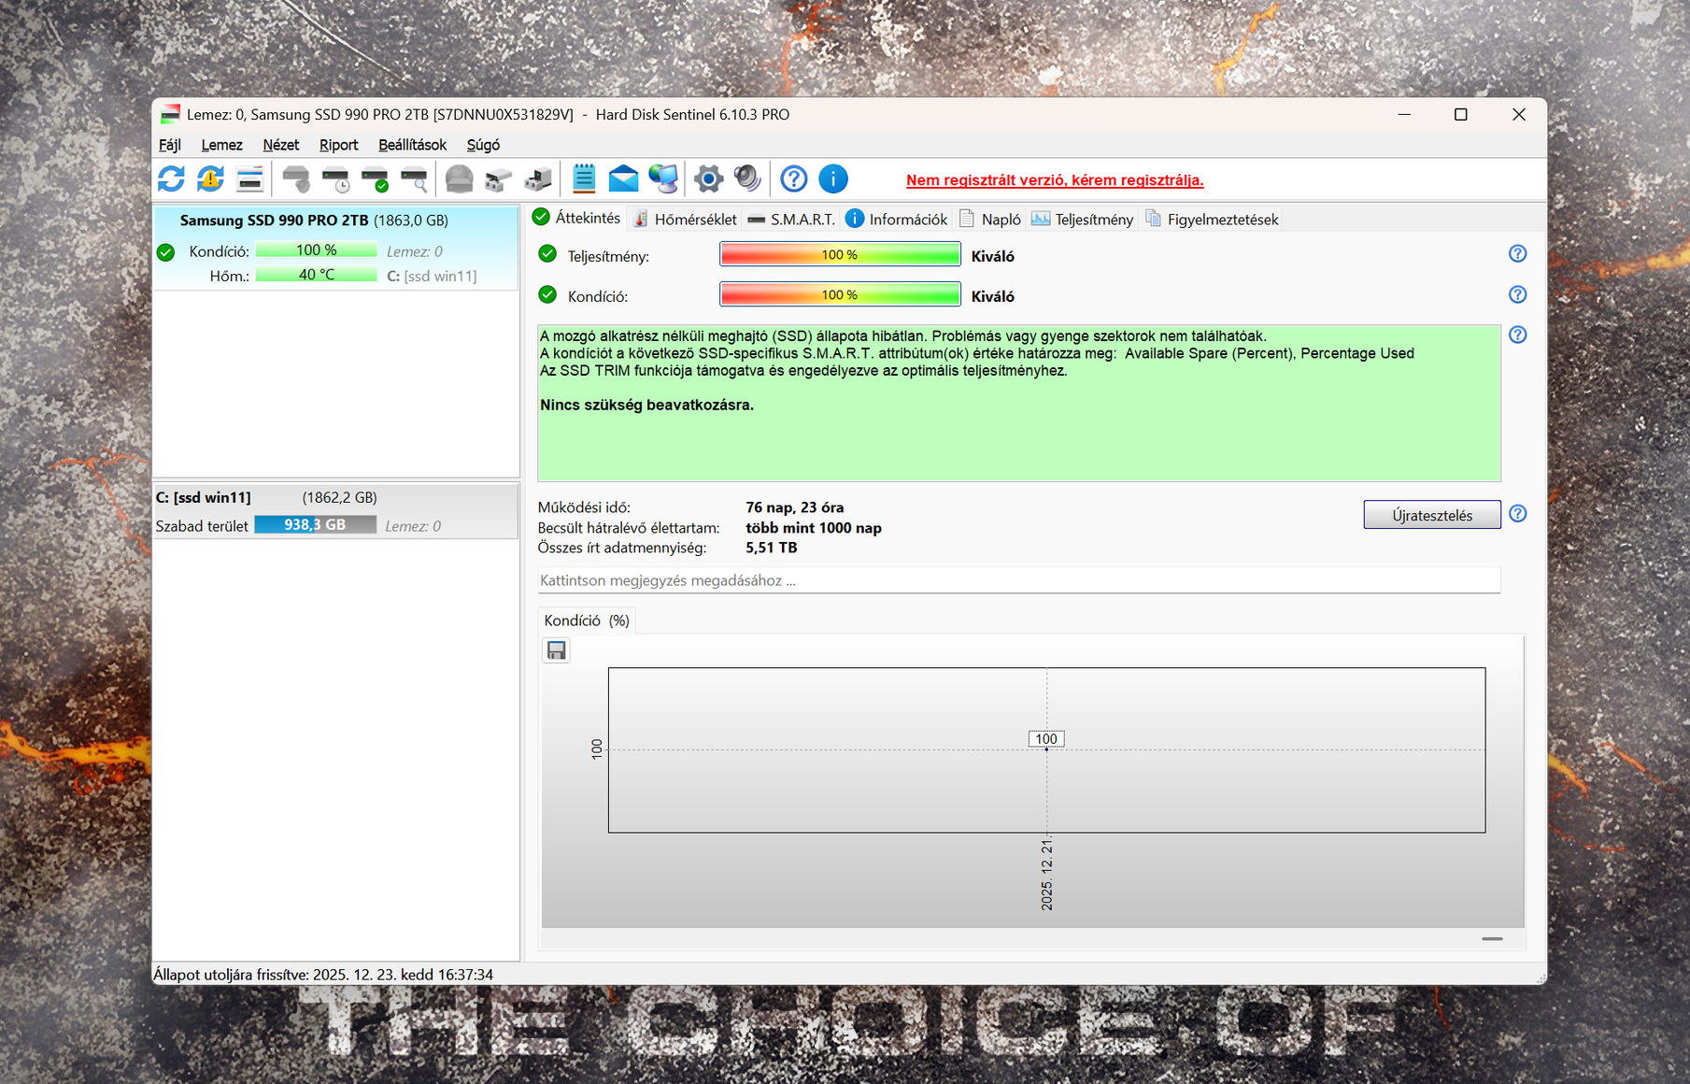Open the Figyelmeztetések tab

pyautogui.click(x=1212, y=220)
